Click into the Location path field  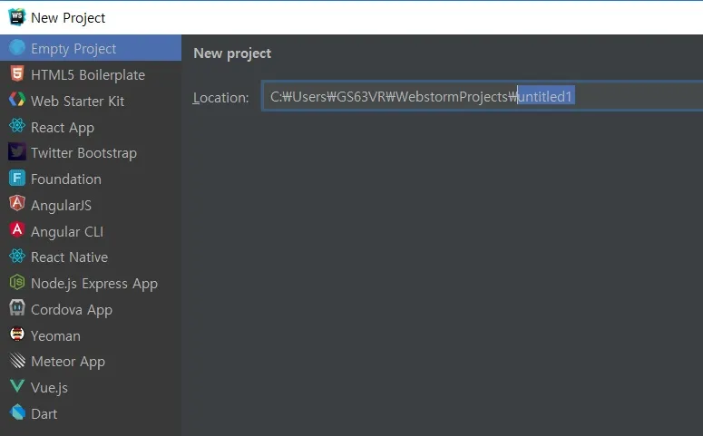click(483, 96)
